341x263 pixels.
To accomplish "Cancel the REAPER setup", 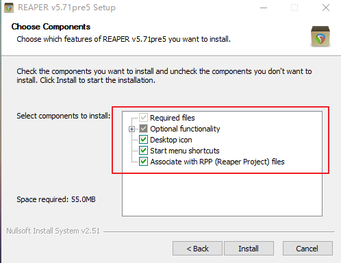I will click(x=307, y=249).
